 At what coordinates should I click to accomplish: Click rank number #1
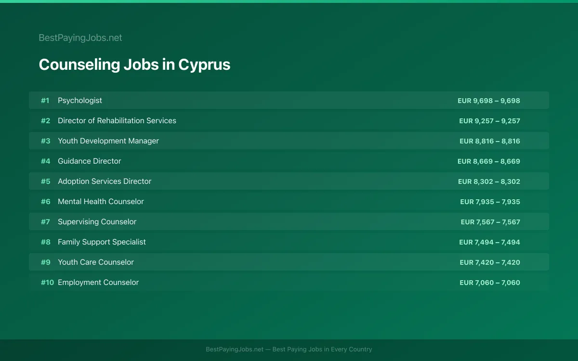[x=45, y=101]
